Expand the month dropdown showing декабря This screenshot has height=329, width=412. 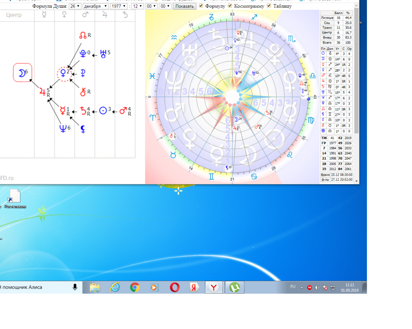(x=95, y=6)
